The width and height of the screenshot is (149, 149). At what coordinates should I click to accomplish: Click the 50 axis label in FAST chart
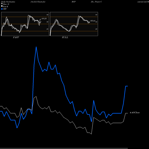click(47, 22)
